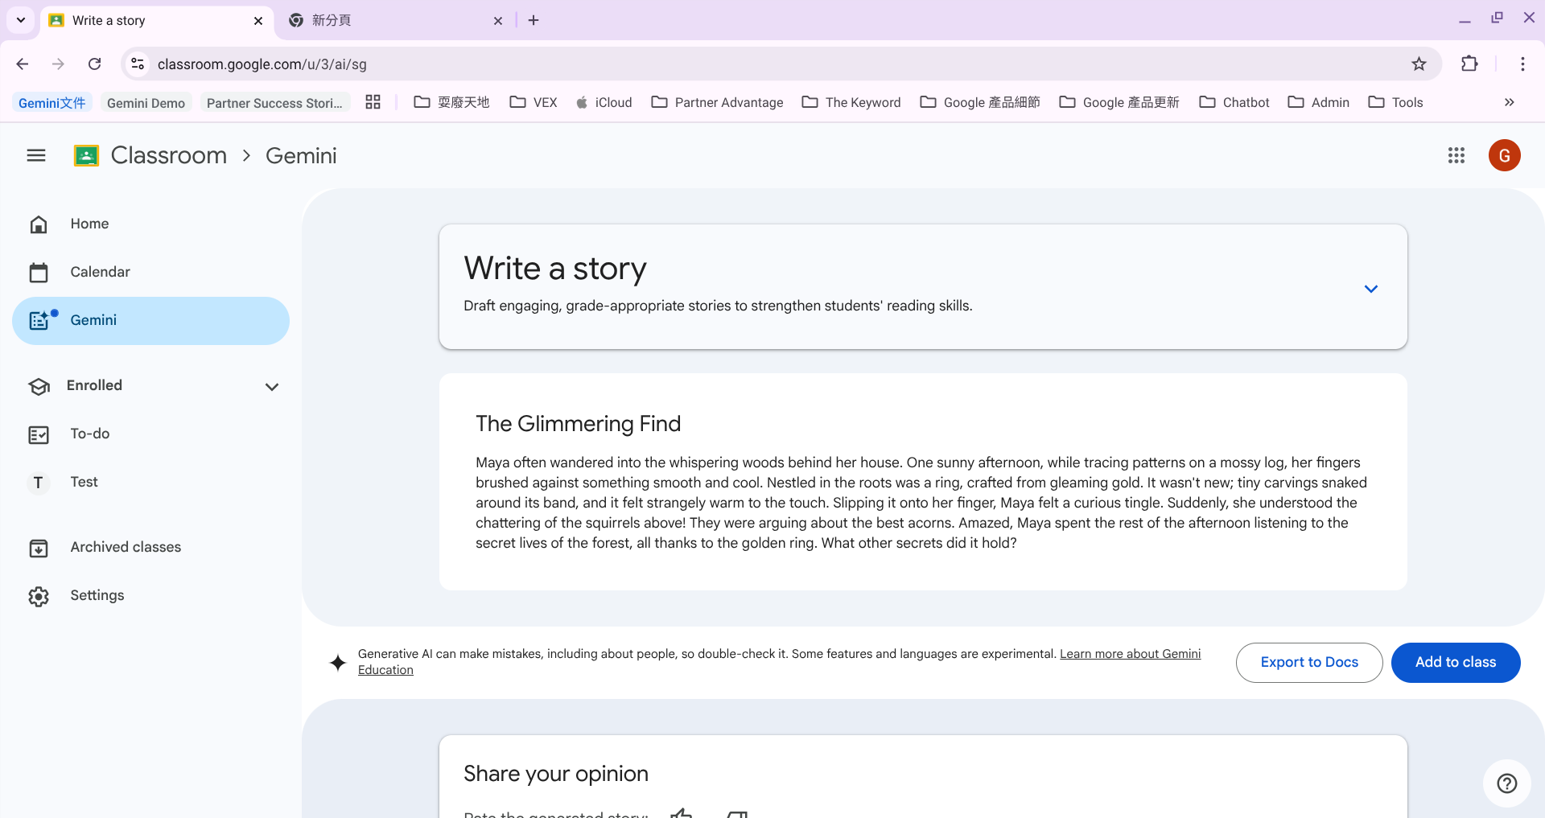The image size is (1545, 818).
Task: Click the address bar URL field
Action: [x=724, y=64]
